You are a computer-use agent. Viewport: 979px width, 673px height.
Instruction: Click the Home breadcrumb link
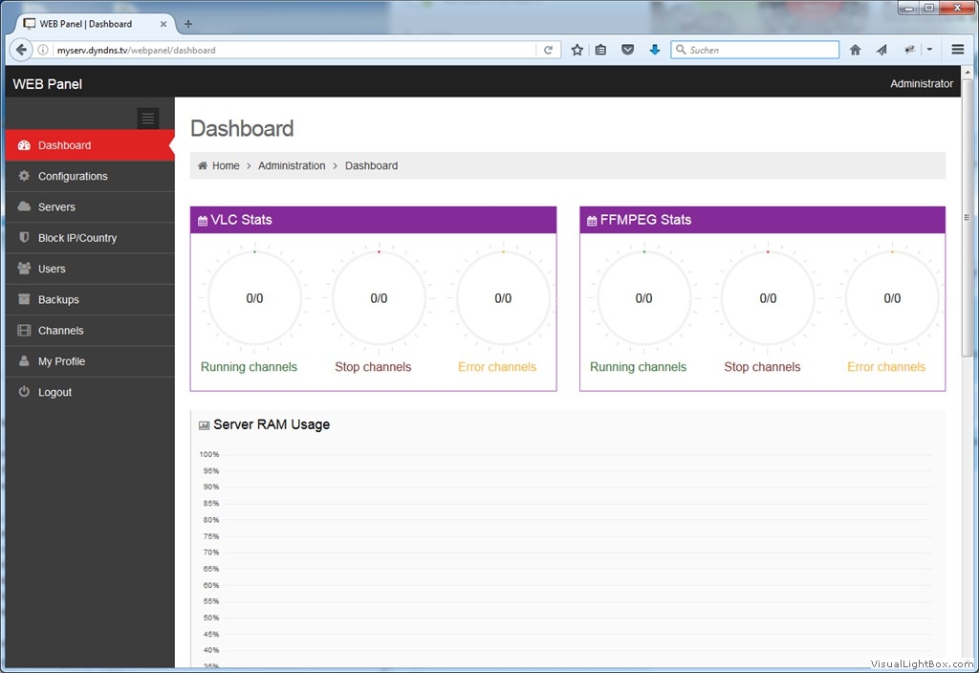[x=226, y=165]
